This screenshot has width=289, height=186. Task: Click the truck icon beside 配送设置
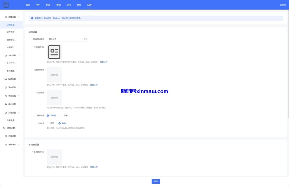[x=6, y=79]
